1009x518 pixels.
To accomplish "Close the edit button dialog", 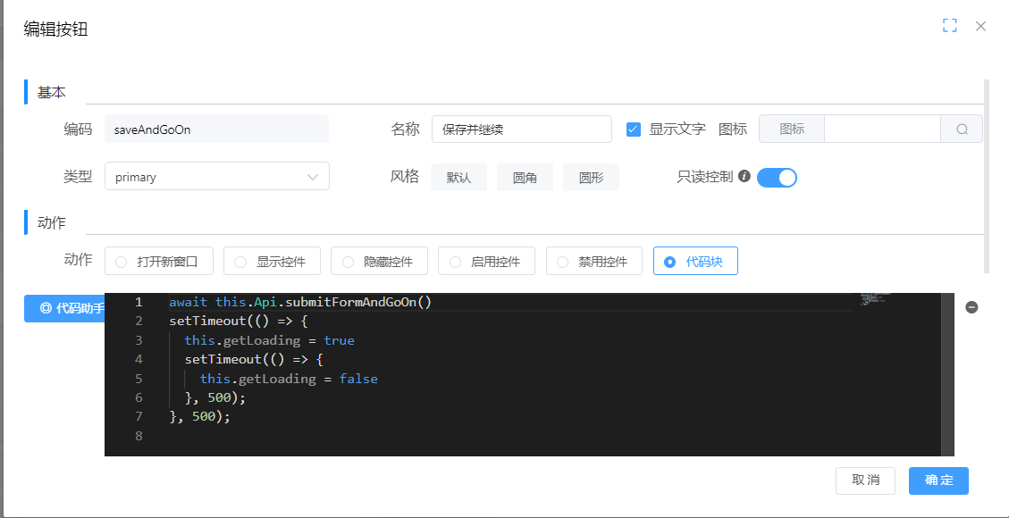I will coord(980,26).
